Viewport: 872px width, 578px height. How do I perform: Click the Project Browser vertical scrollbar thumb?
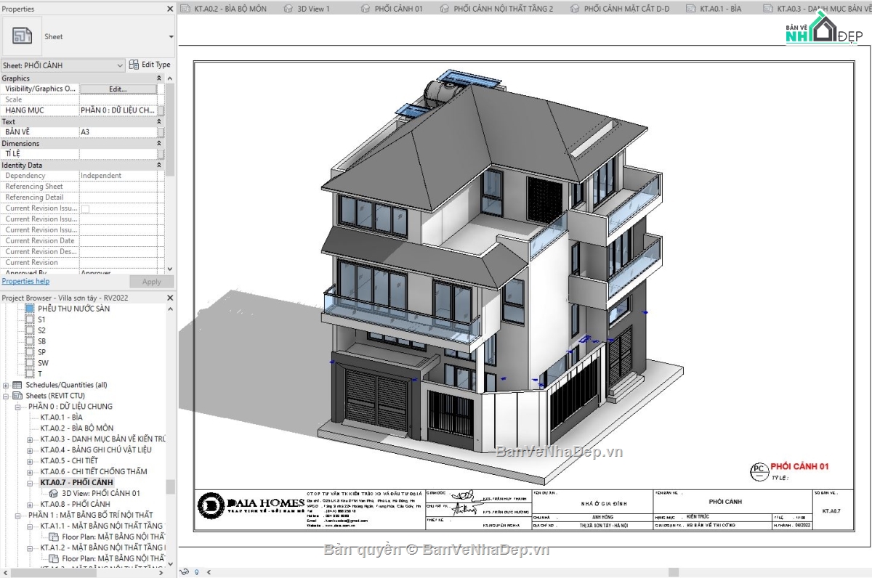click(x=170, y=487)
